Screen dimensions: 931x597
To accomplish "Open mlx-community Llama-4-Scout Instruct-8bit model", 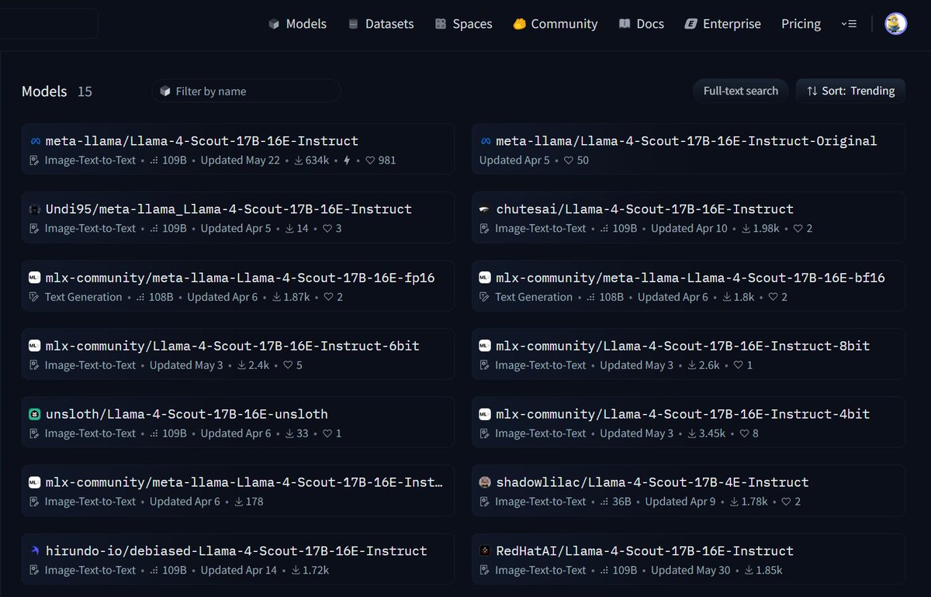I will pos(688,354).
